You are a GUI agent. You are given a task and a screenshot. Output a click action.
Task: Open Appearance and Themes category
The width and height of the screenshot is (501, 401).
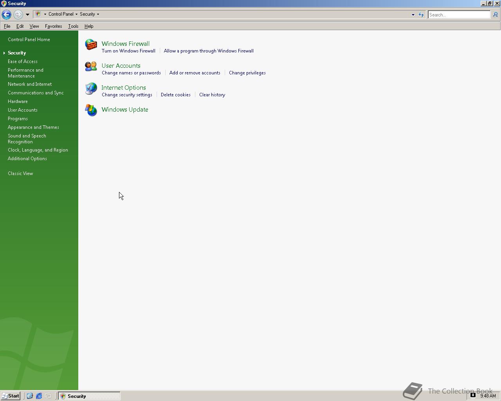(33, 127)
